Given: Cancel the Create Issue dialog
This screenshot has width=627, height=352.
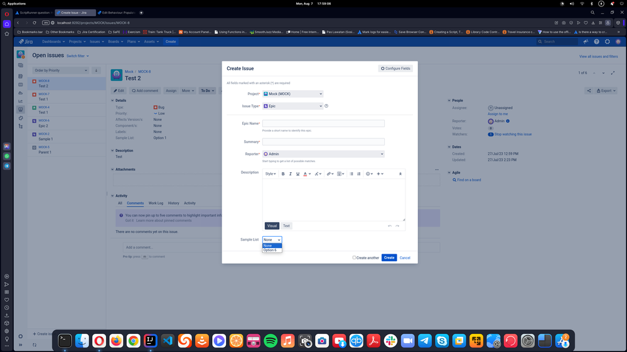Looking at the screenshot, I should coord(405,258).
